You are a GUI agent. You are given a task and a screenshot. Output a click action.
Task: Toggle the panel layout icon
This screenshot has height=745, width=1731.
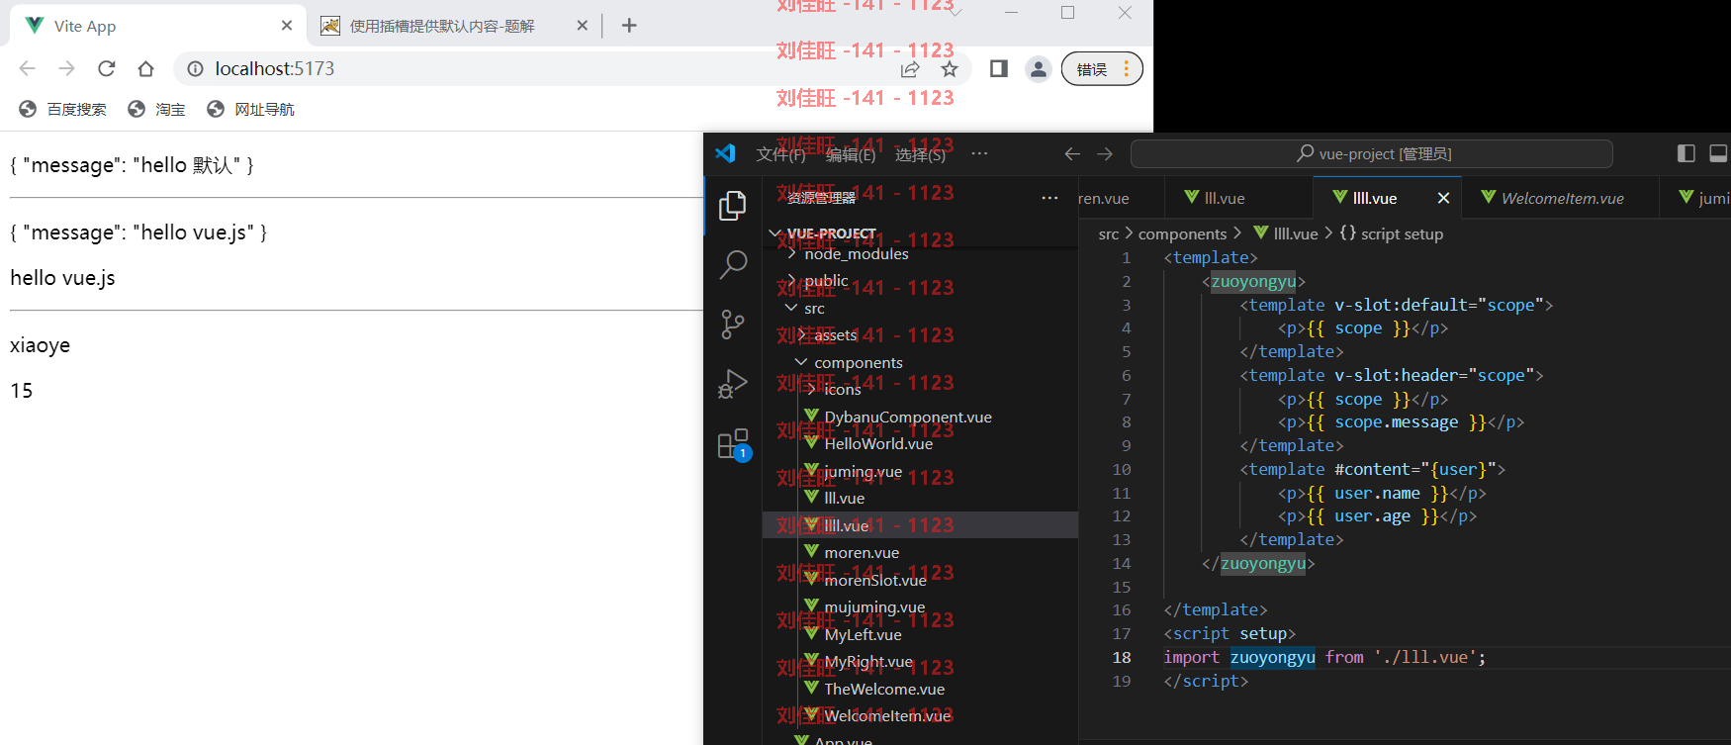[1719, 153]
